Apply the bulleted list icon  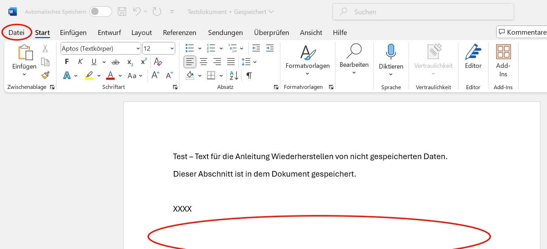coord(190,48)
